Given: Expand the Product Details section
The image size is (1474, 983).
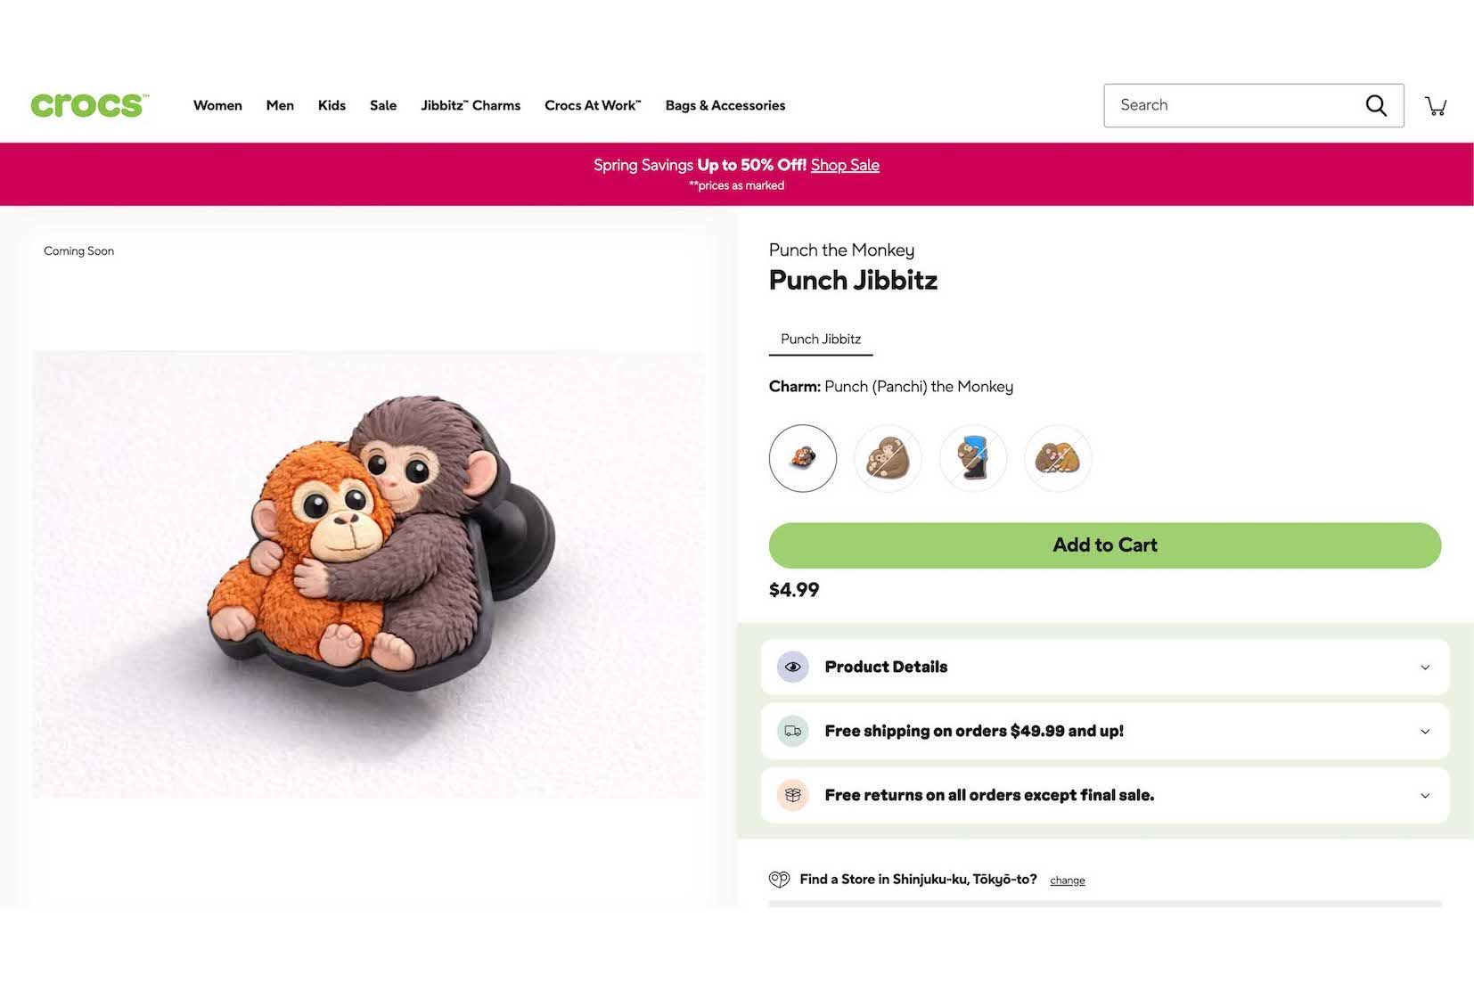Looking at the screenshot, I should click(x=1424, y=668).
